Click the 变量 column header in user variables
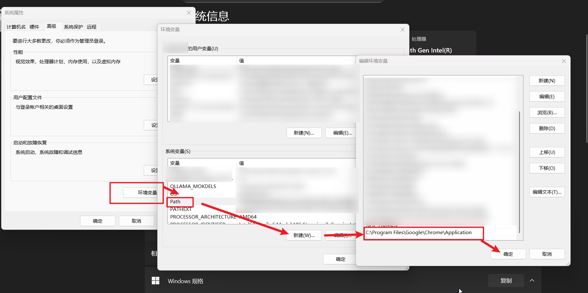This screenshot has height=293, width=588. [202, 60]
